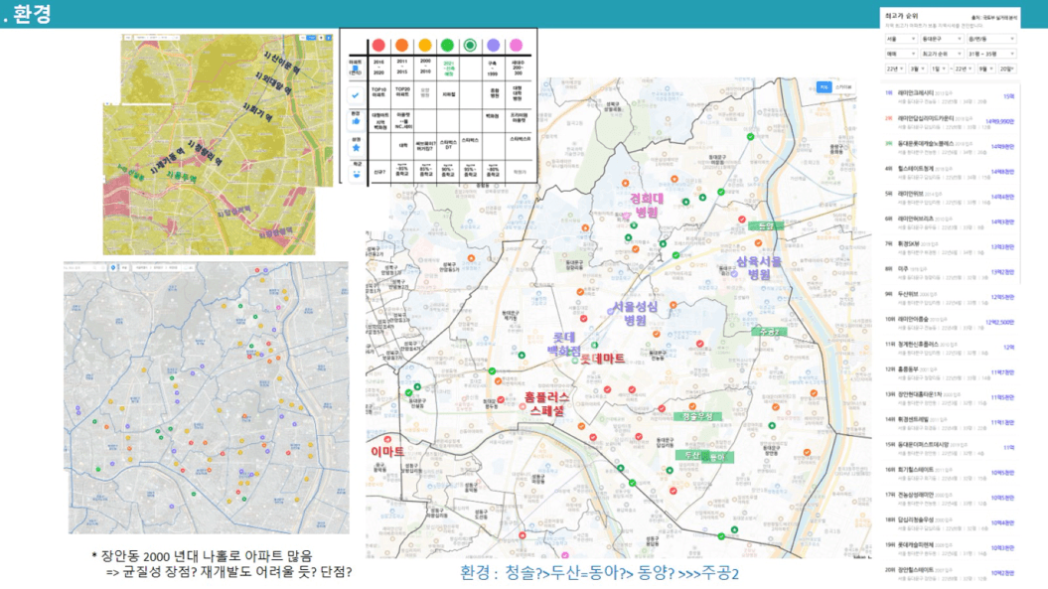Click the smiley 학교 icon in legend
Image resolution: width=1048 pixels, height=589 pixels.
[x=357, y=173]
